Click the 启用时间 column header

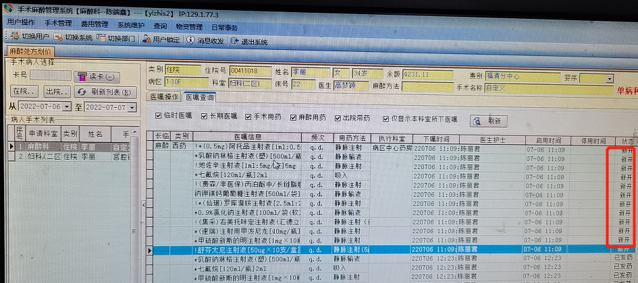(548, 140)
